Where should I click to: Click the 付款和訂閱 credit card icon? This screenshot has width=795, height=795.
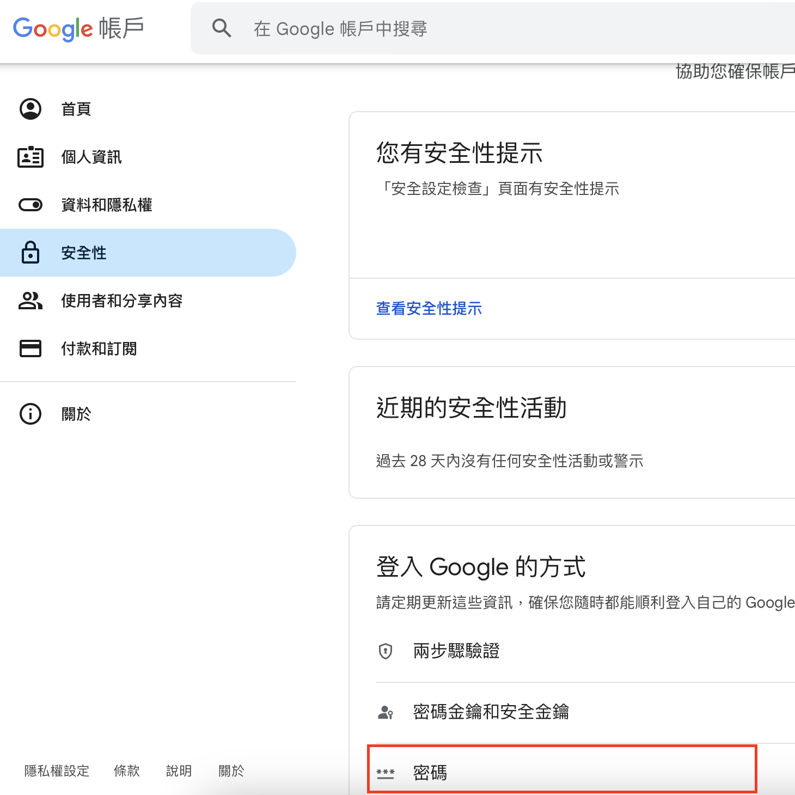pyautogui.click(x=30, y=348)
